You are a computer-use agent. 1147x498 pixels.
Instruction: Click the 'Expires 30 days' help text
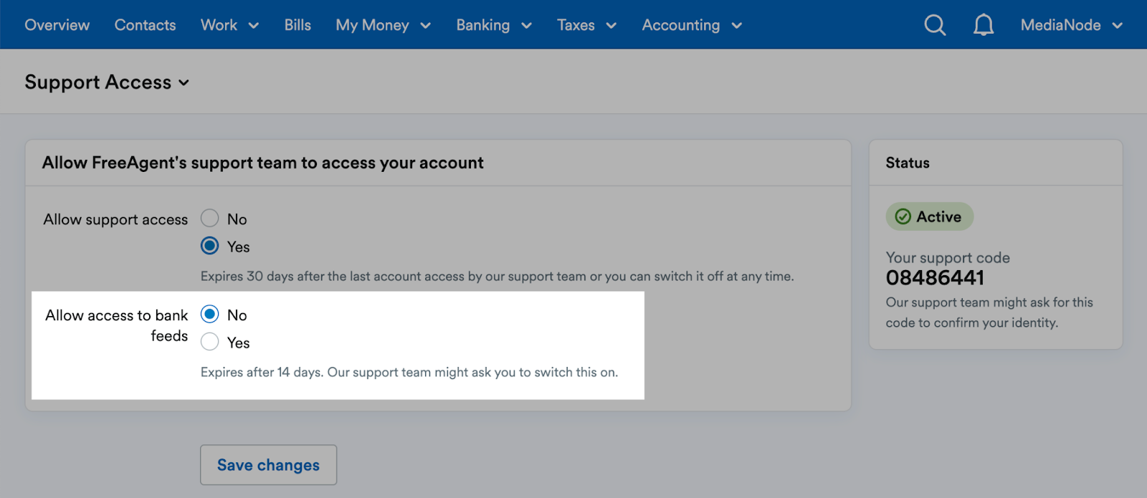point(498,277)
